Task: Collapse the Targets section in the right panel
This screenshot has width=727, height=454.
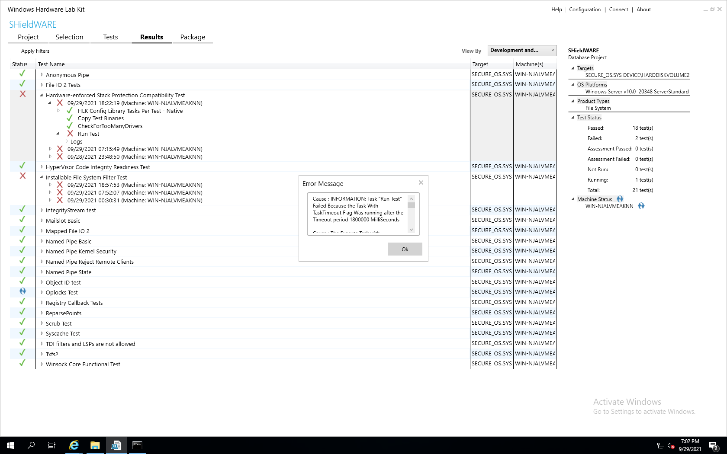Action: (x=573, y=68)
